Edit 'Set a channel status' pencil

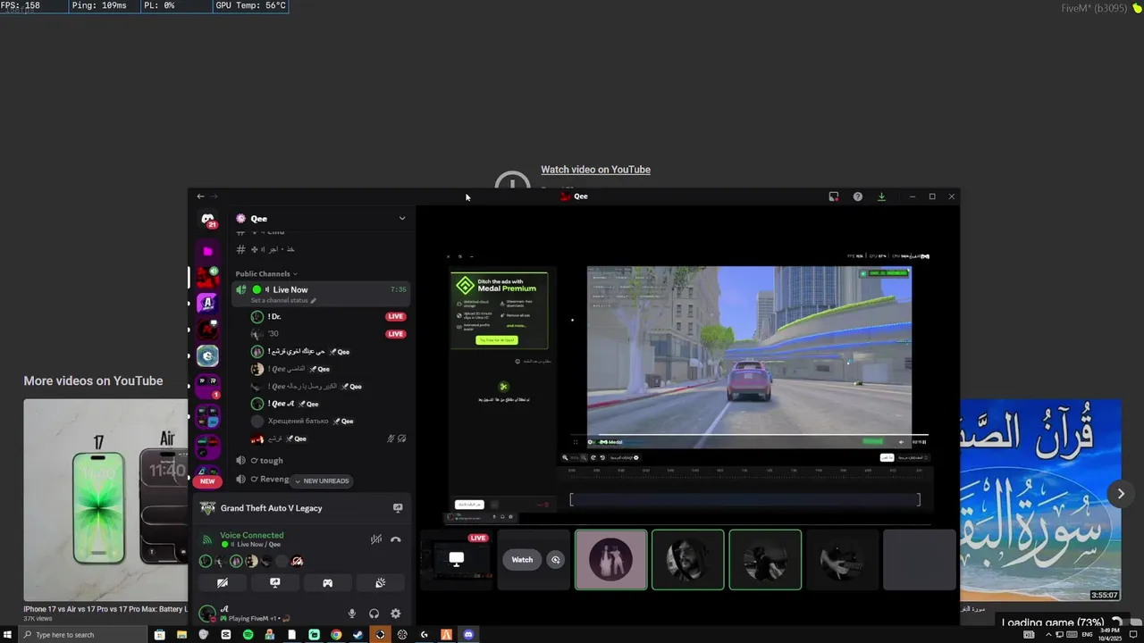314,301
